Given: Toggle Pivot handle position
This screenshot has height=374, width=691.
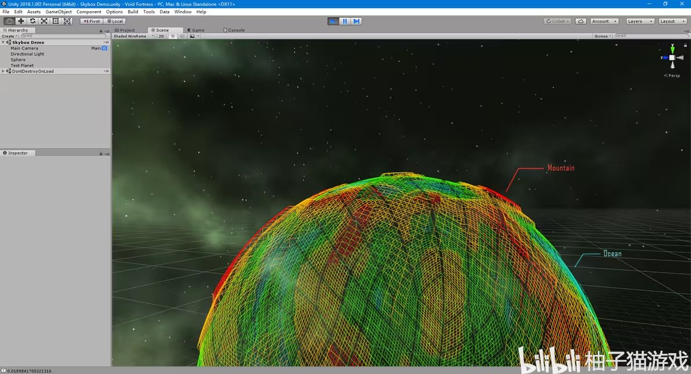Looking at the screenshot, I should 92,21.
